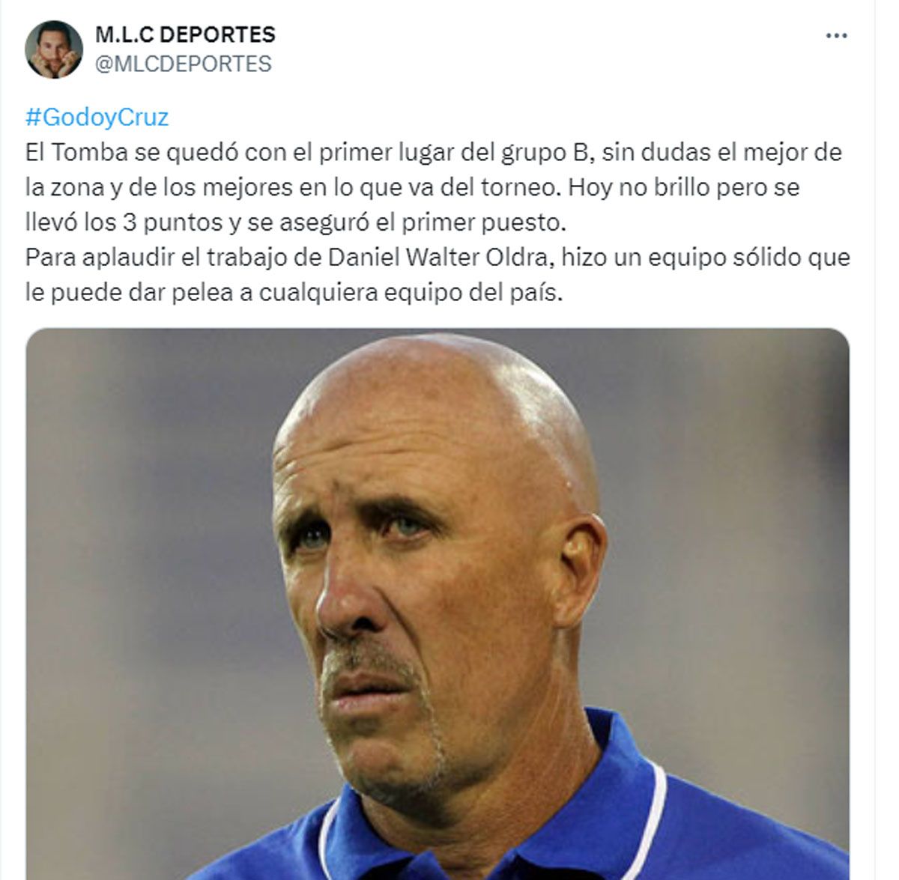Screen dimensions: 899x880
Task: Open the three-dot more options menu
Action: pyautogui.click(x=836, y=36)
